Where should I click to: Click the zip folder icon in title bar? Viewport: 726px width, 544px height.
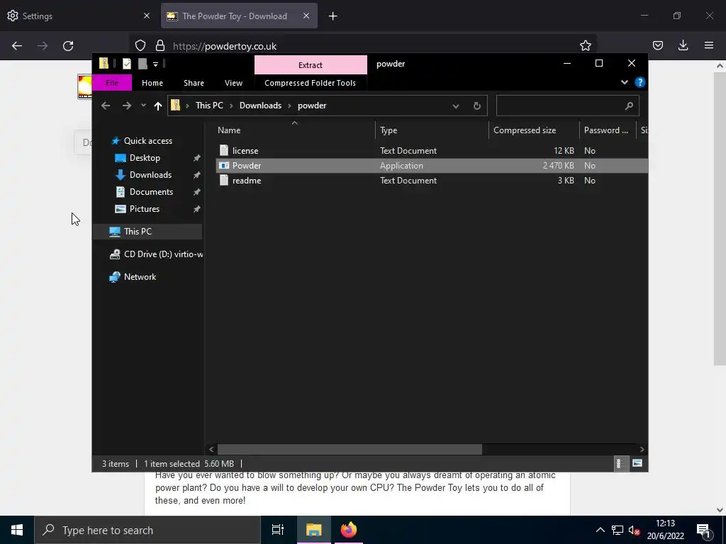click(104, 64)
